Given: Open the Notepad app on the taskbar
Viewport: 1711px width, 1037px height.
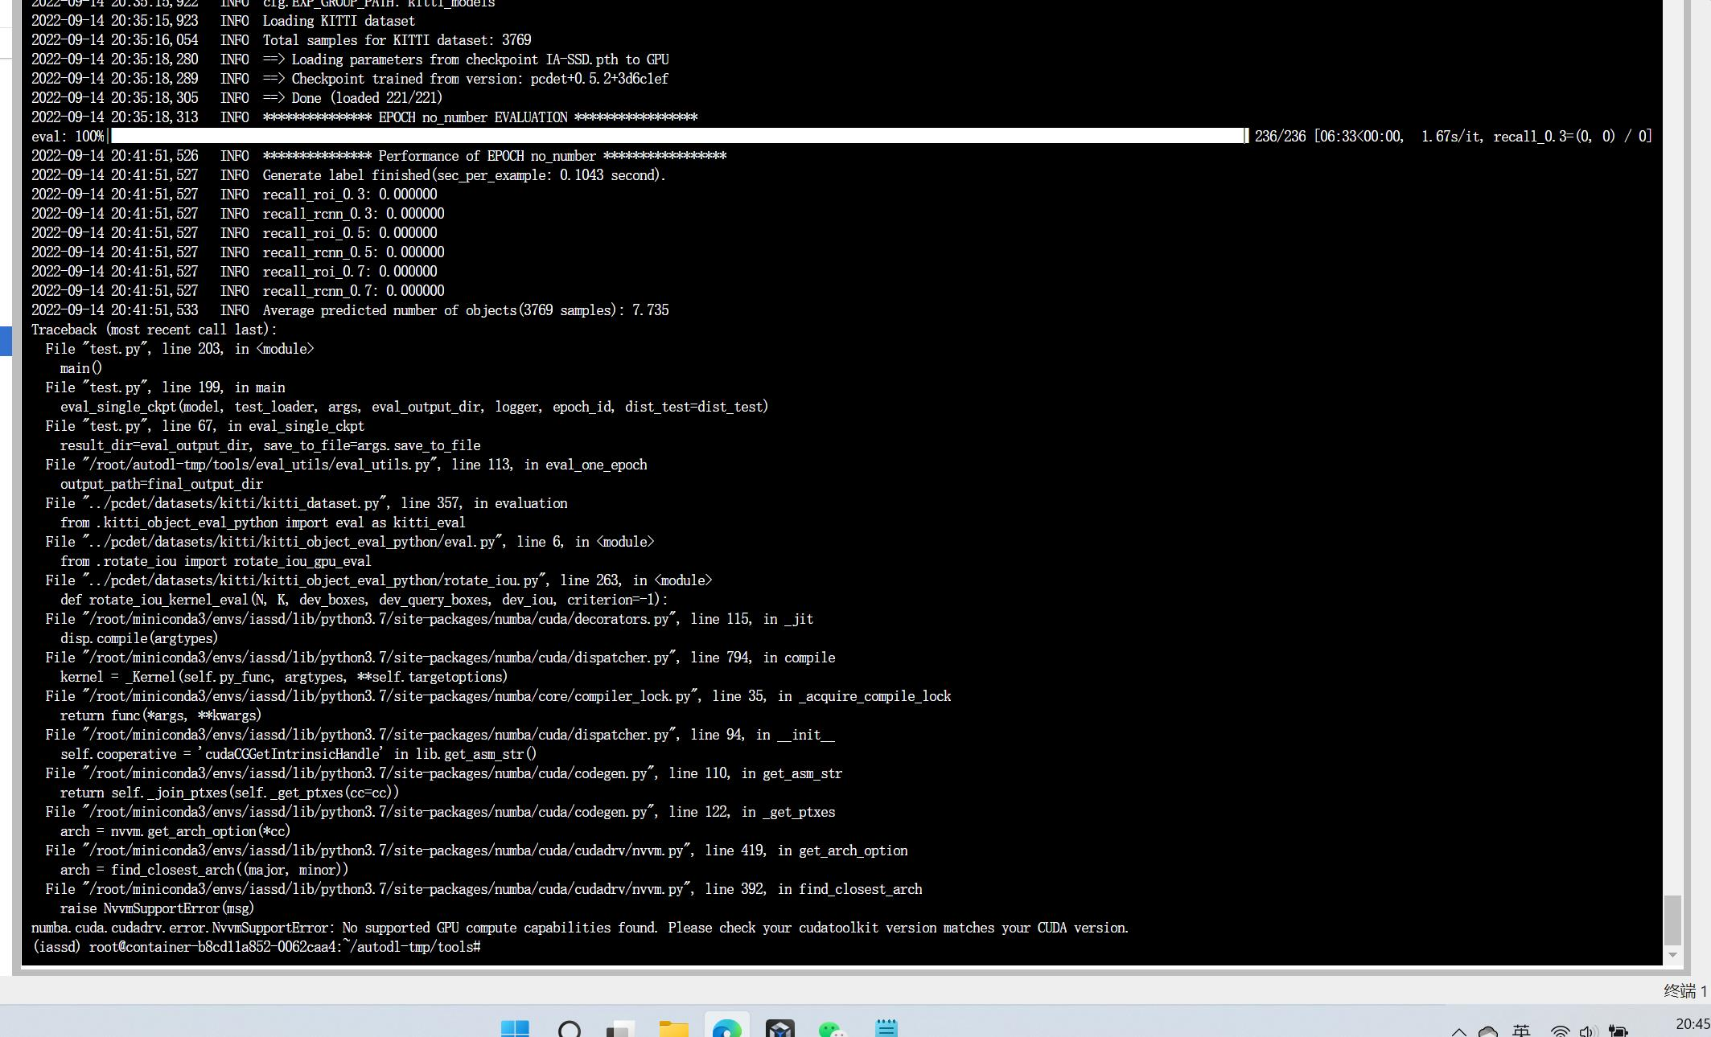Looking at the screenshot, I should pos(886,1028).
